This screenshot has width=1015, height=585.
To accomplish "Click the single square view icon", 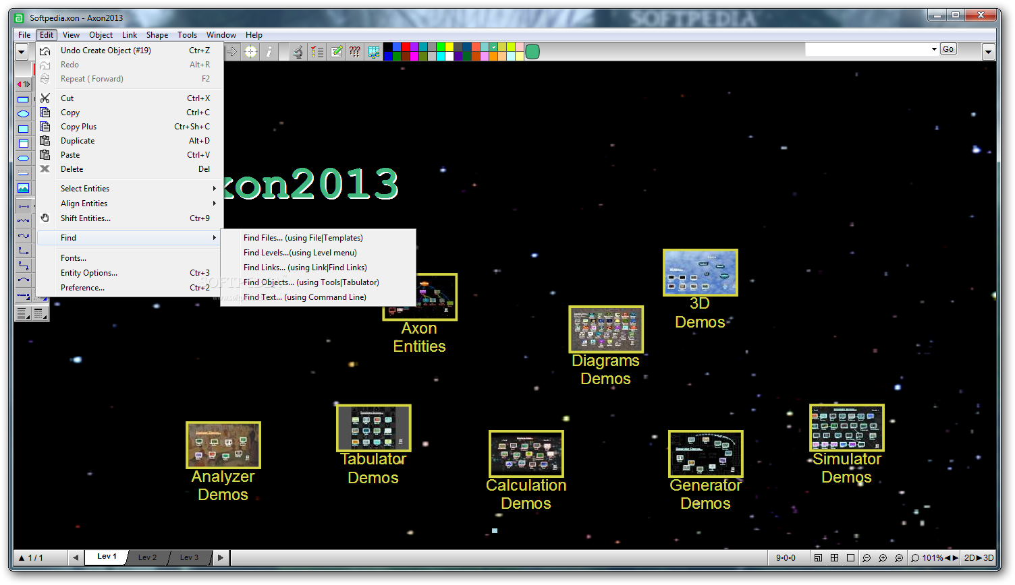I will [850, 558].
